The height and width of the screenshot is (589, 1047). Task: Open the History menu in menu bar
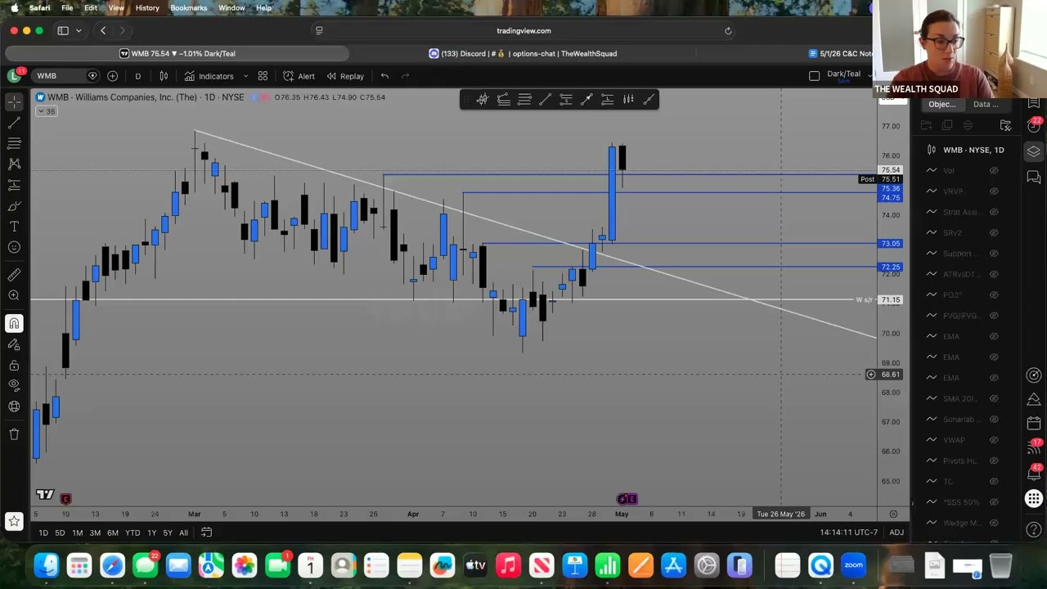(147, 8)
